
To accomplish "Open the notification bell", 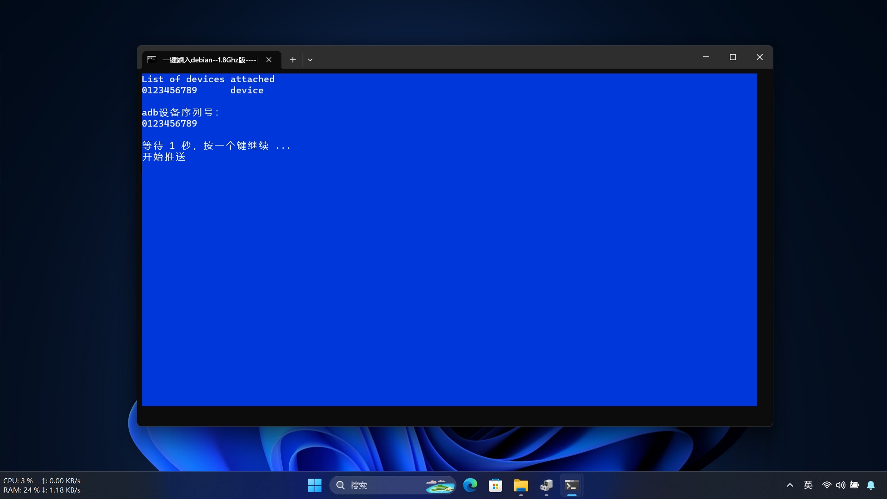I will (871, 485).
